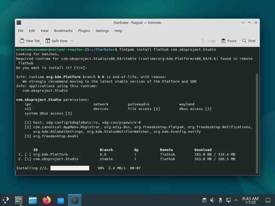Maximize the Konsole window
The width and height of the screenshot is (275, 206).
(249, 23)
